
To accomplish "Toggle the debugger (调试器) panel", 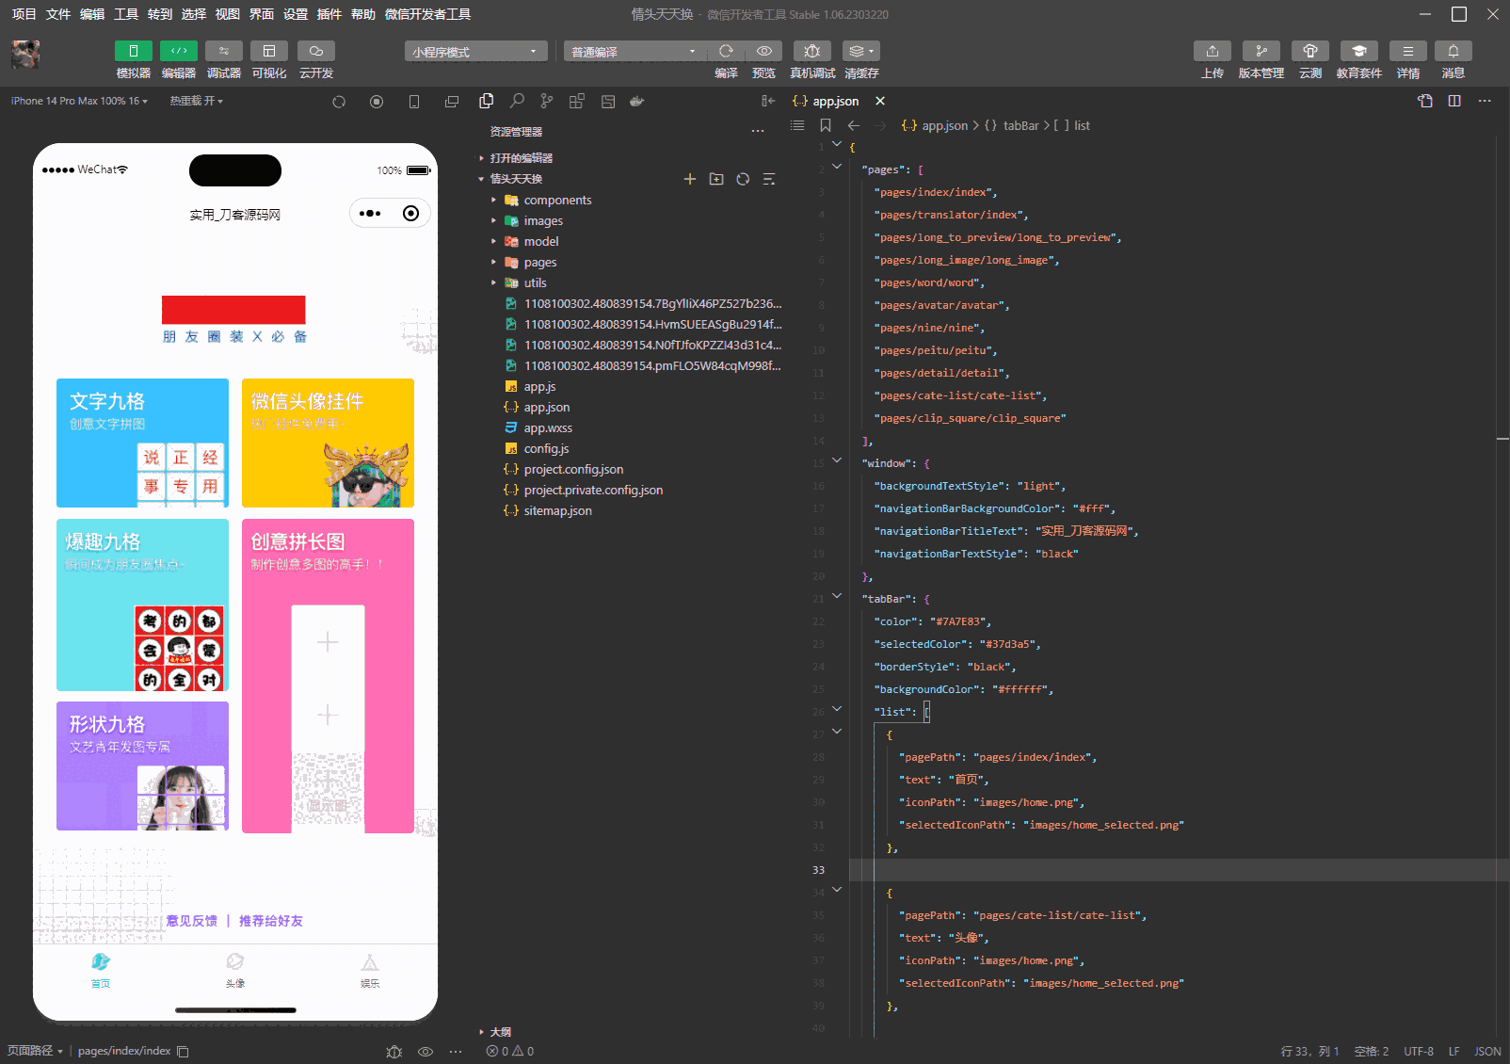I will click(x=224, y=52).
